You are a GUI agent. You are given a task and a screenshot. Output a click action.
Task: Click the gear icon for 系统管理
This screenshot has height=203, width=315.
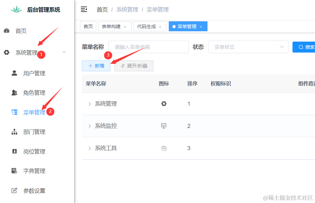pos(7,53)
